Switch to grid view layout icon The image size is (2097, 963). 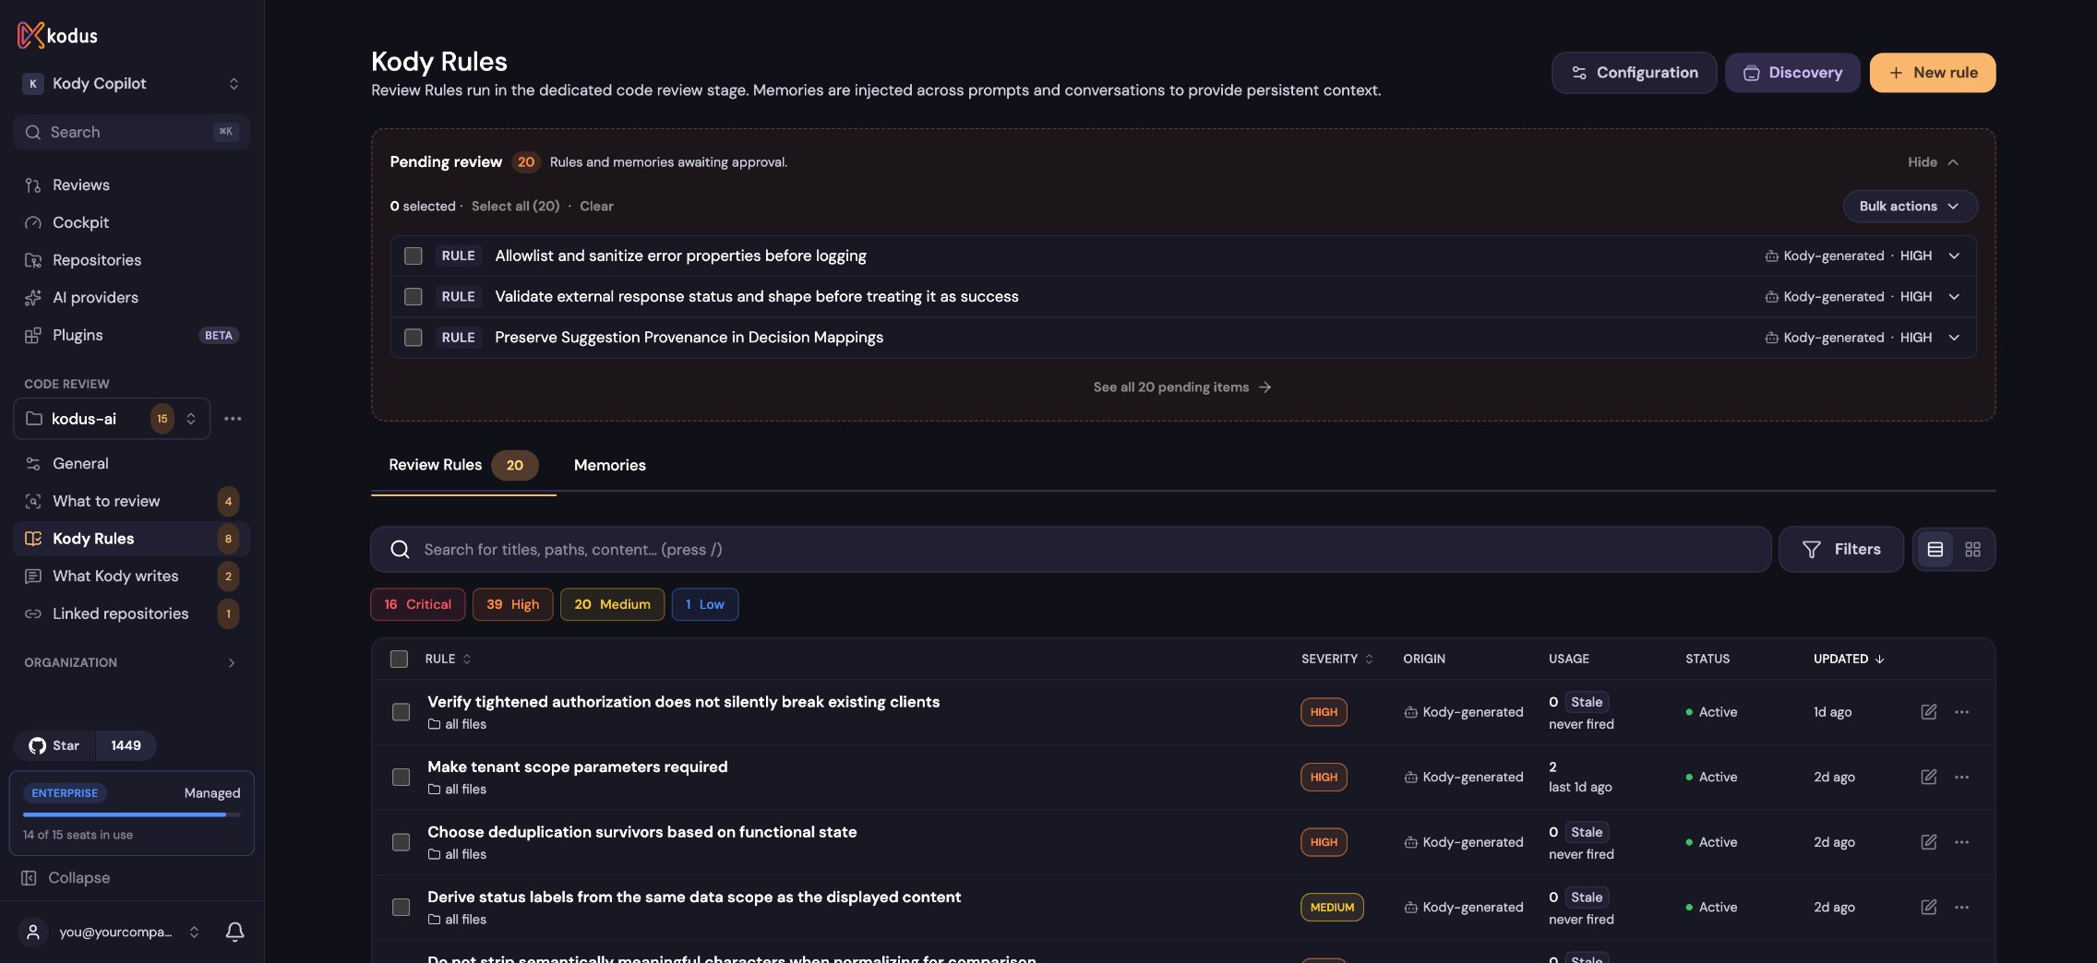point(1972,550)
